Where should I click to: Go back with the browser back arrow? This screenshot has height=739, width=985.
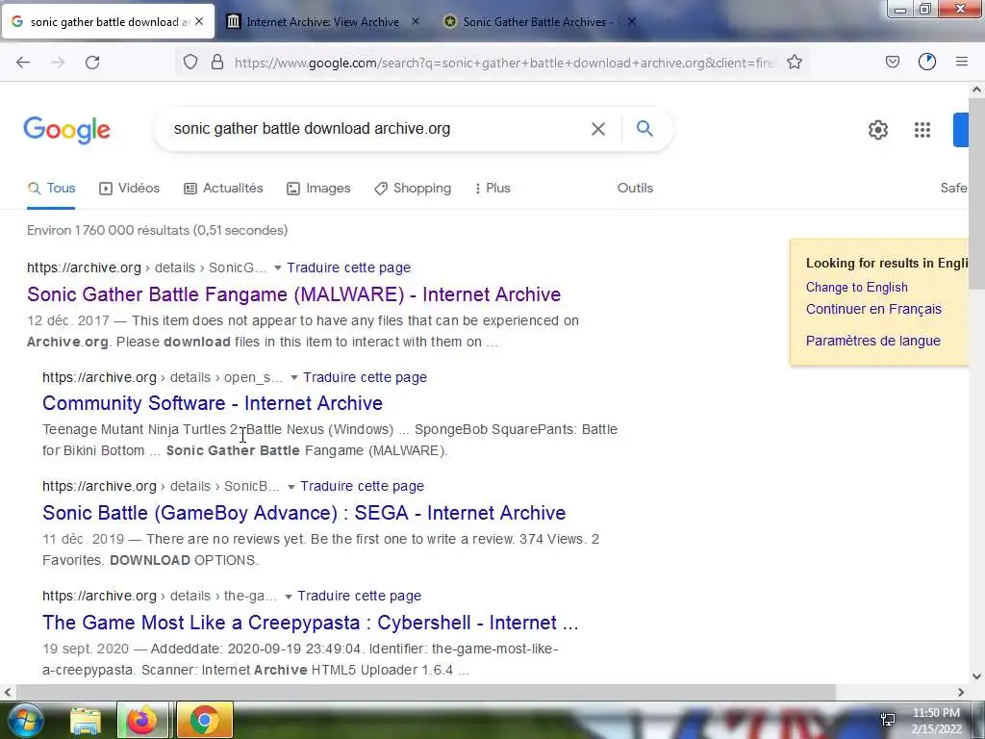[x=23, y=63]
